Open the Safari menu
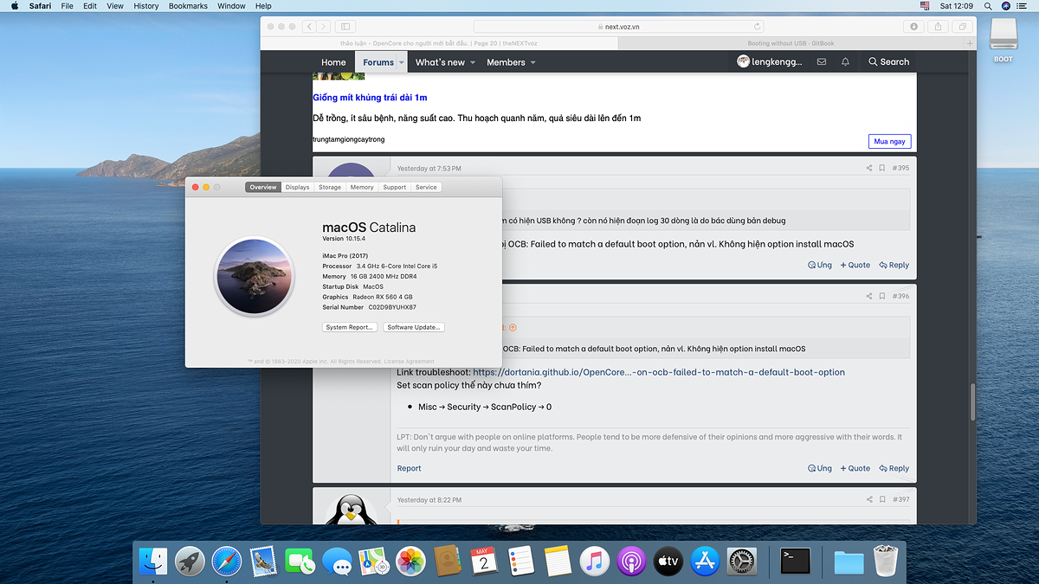Screen dimensions: 1039x584 [x=41, y=5]
